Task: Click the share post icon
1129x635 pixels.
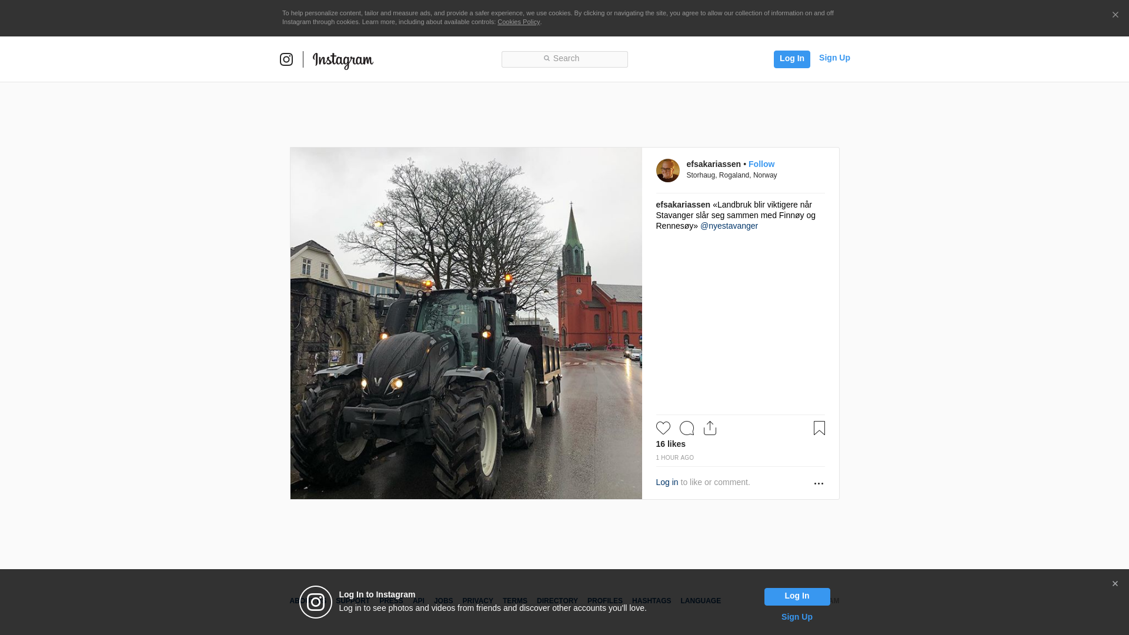Action: 710,428
